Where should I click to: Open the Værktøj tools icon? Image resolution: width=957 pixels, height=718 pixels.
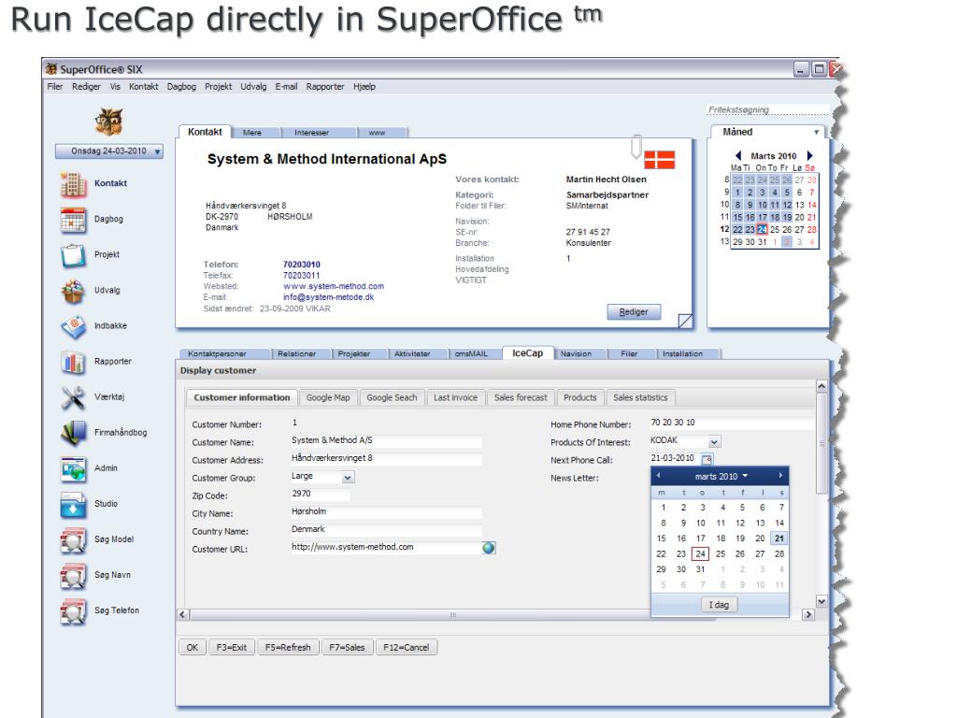[73, 397]
